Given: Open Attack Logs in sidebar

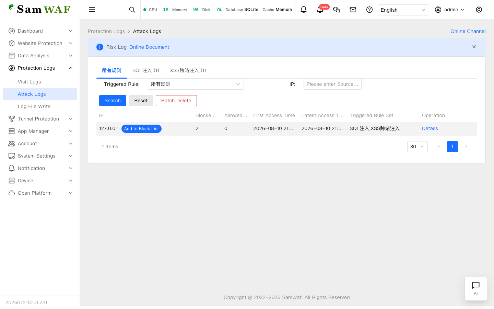Looking at the screenshot, I should 40,94.
